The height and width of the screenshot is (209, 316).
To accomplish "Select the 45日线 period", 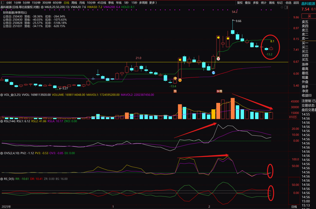I will (x=102, y=3).
